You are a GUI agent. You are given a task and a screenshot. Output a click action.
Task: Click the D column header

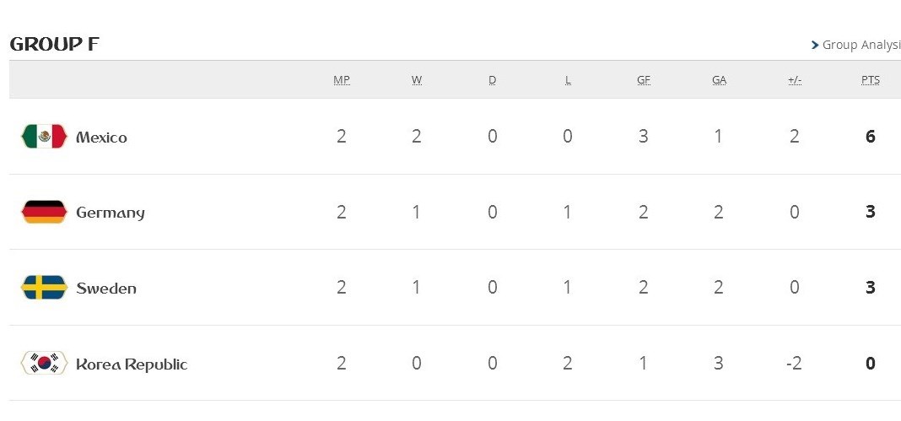click(493, 80)
